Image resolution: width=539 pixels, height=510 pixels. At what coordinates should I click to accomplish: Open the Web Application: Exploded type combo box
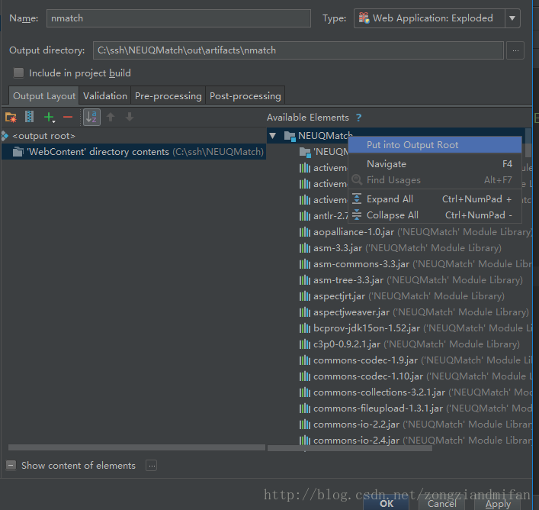pos(437,18)
